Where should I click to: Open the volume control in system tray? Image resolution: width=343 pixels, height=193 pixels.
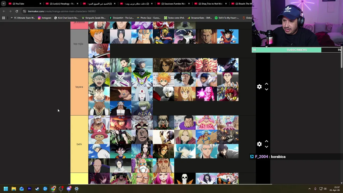[325, 189]
